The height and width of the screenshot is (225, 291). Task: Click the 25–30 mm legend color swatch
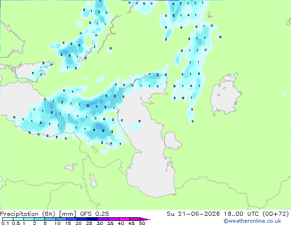[92, 219]
